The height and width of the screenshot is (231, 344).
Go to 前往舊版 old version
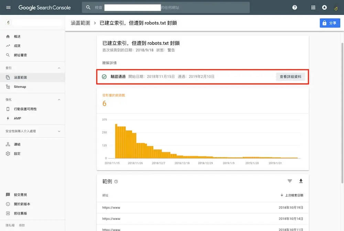32,213
